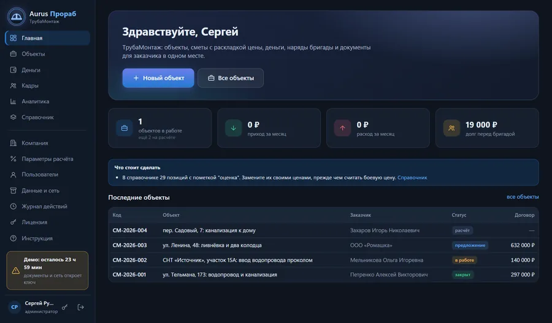Image resolution: width=552 pixels, height=323 pixels.
Task: Click ул. Тельмана, 173 object name
Action: [220, 275]
